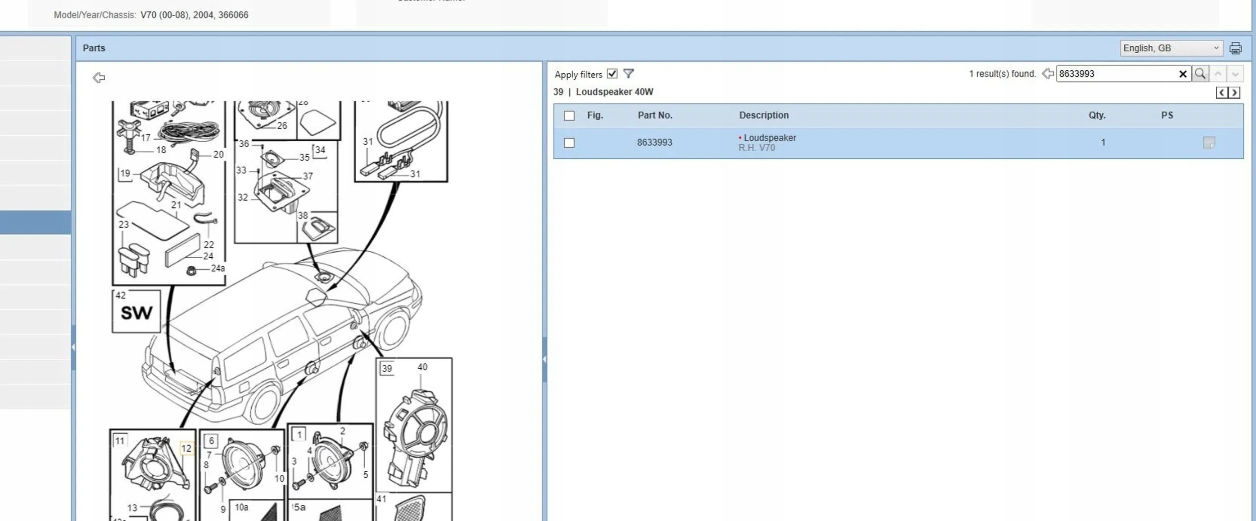
Task: Click the Part No. column header
Action: [x=655, y=115]
